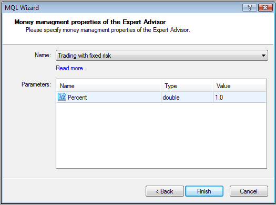Cancel the wizard
276x205 pixels.
coord(249,191)
